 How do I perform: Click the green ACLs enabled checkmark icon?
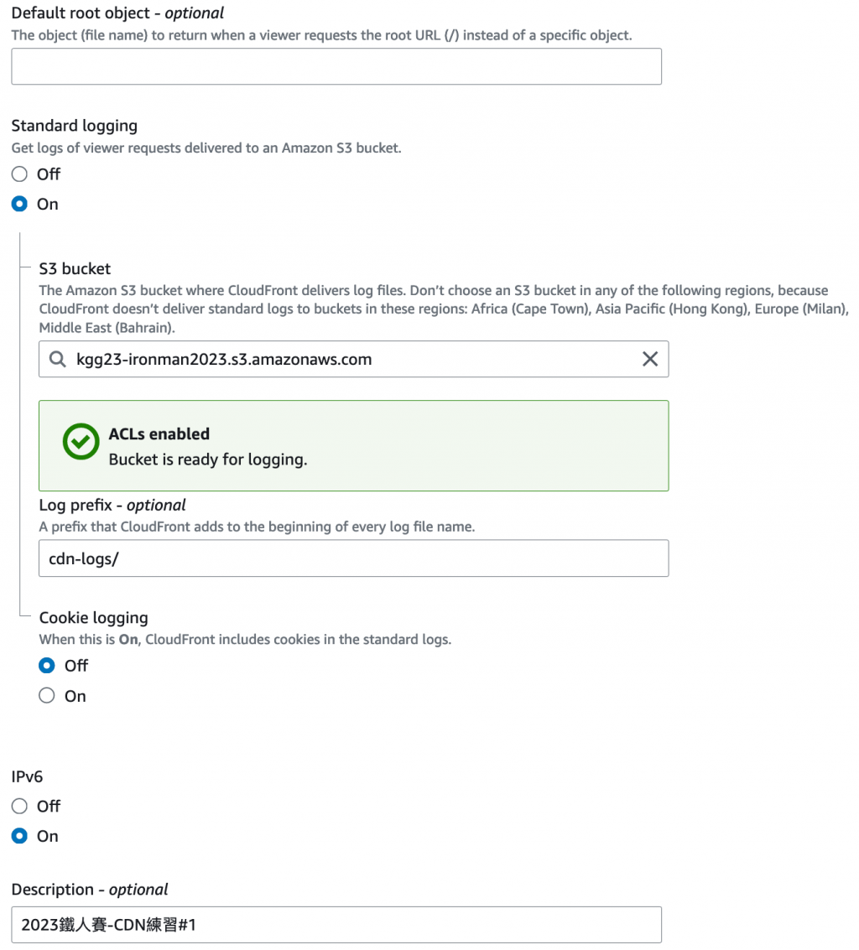click(81, 442)
